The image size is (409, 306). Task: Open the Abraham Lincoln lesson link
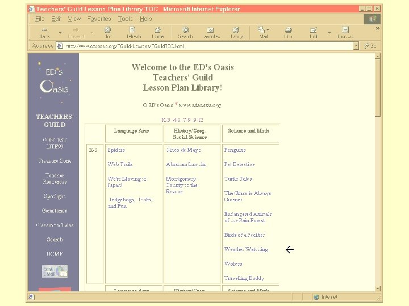tap(186, 164)
